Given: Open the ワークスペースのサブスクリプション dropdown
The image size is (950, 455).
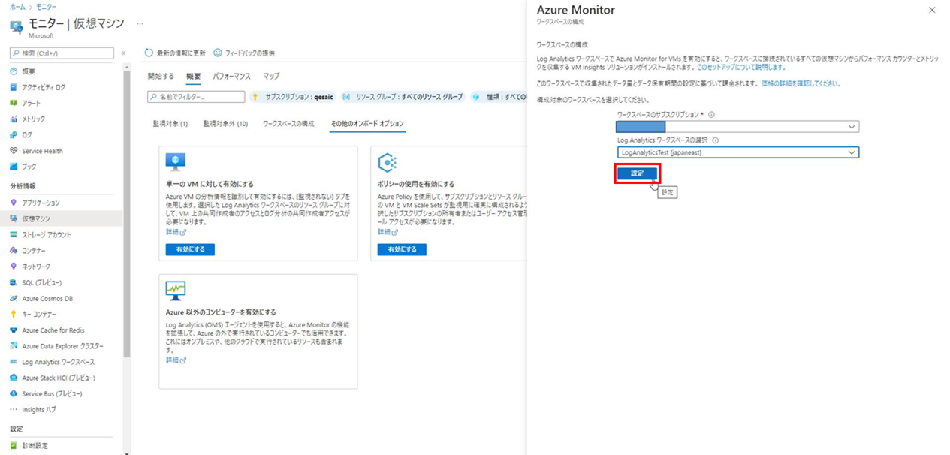Looking at the screenshot, I should 736,126.
